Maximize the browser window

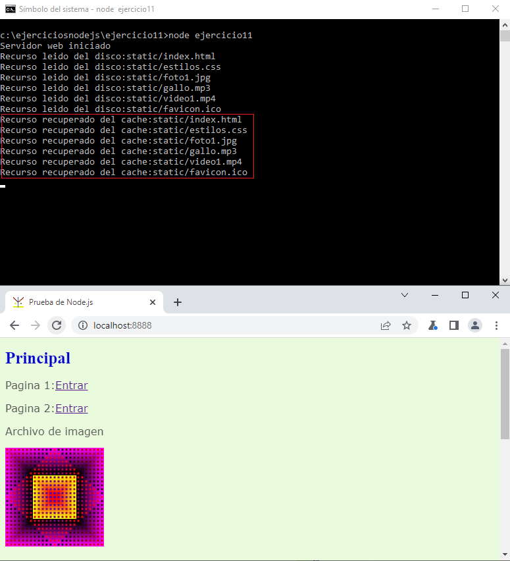click(x=465, y=295)
